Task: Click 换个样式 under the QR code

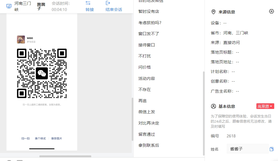Action: [x=40, y=138]
